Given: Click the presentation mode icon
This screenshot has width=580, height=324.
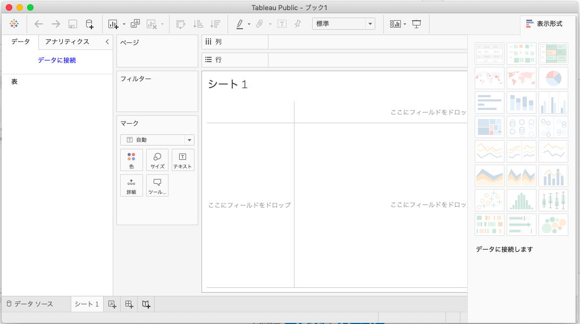Looking at the screenshot, I should click(x=416, y=24).
